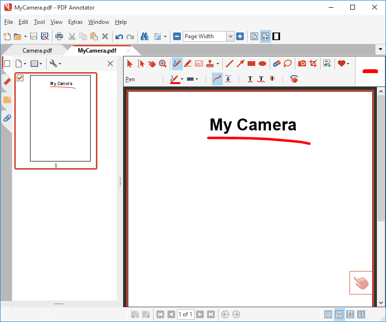Select the Pen tool
This screenshot has height=322, width=386.
pos(177,63)
